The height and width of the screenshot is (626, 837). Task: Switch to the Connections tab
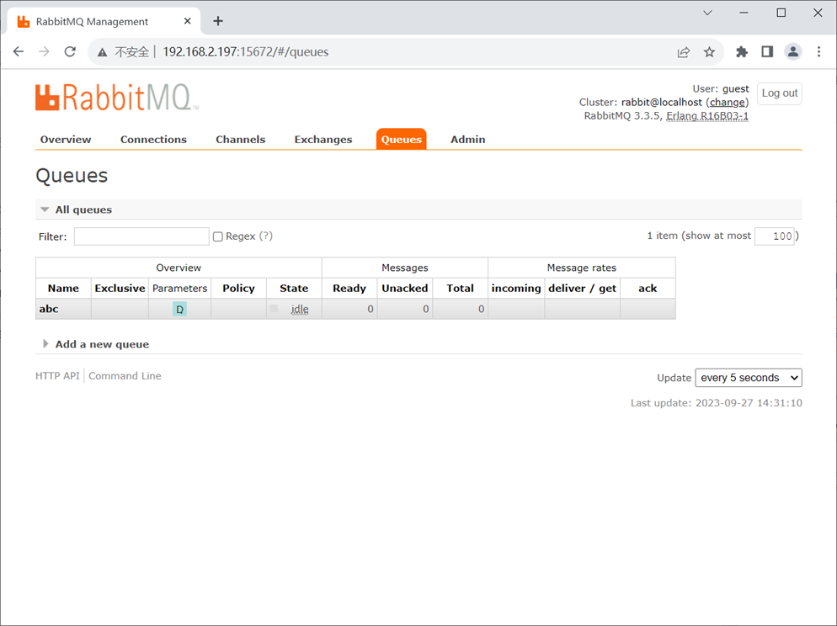153,140
